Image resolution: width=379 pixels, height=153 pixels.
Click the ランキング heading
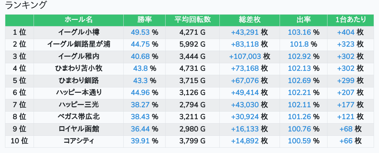point(25,5)
